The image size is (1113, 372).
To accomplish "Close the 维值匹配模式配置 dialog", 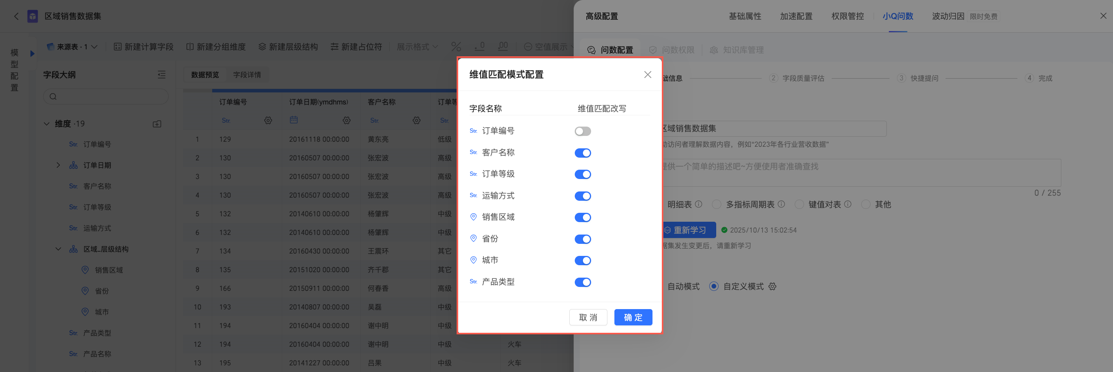I will point(648,75).
